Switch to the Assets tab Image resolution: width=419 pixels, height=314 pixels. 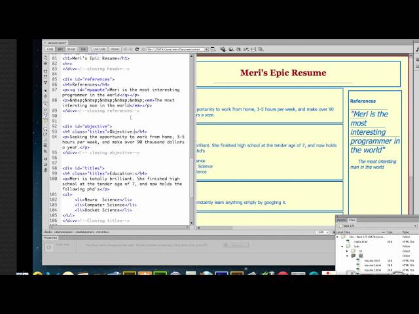(x=341, y=220)
